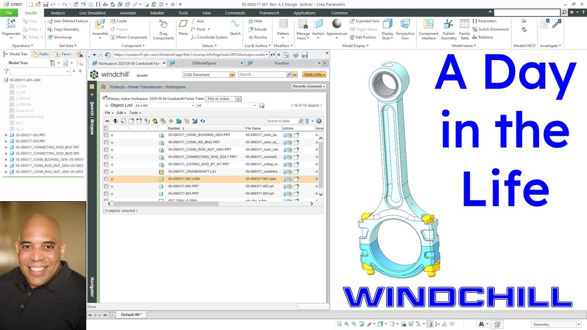Click the Hole button in ribbon
The width and height of the screenshot is (587, 330).
(255, 21)
